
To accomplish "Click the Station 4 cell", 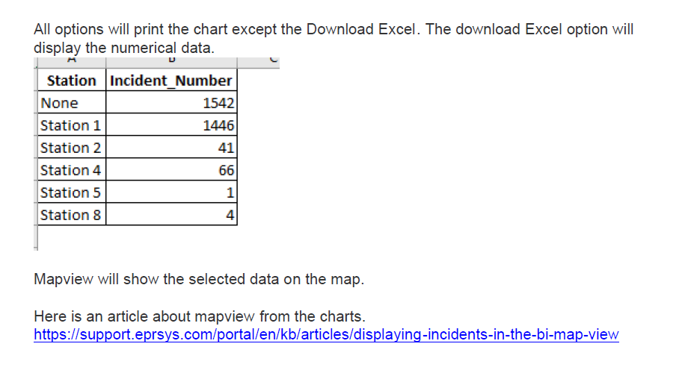I will pos(72,170).
